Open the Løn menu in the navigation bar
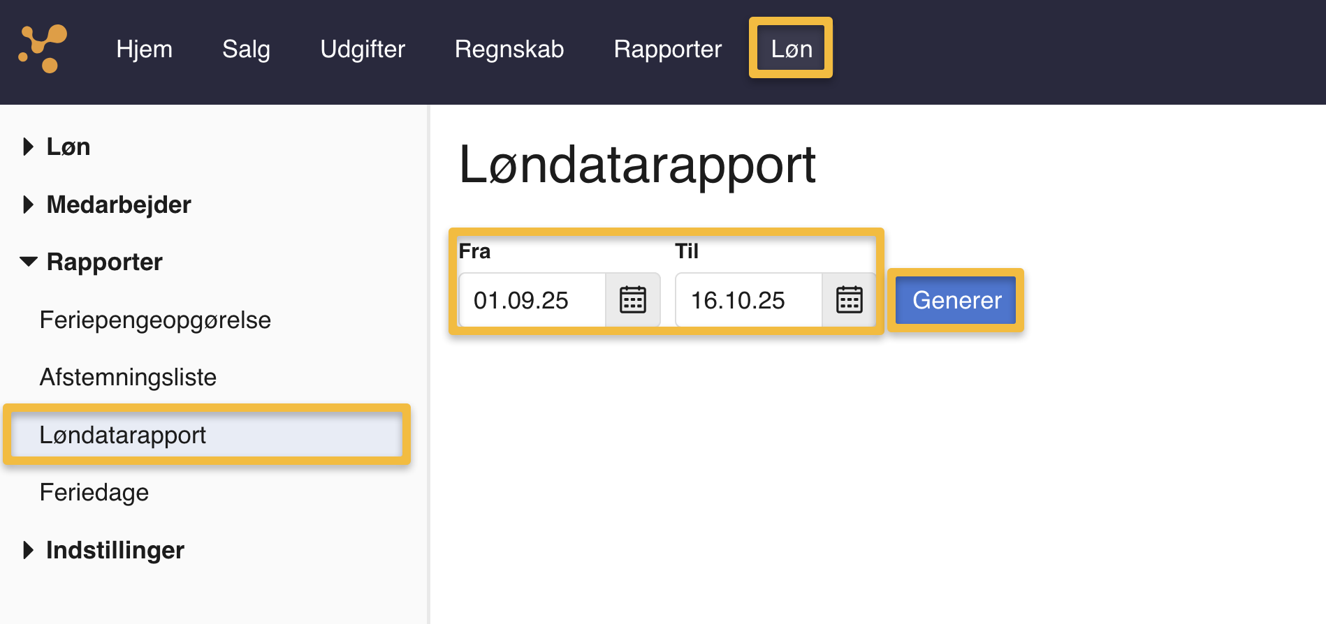Image resolution: width=1326 pixels, height=624 pixels. pyautogui.click(x=790, y=49)
